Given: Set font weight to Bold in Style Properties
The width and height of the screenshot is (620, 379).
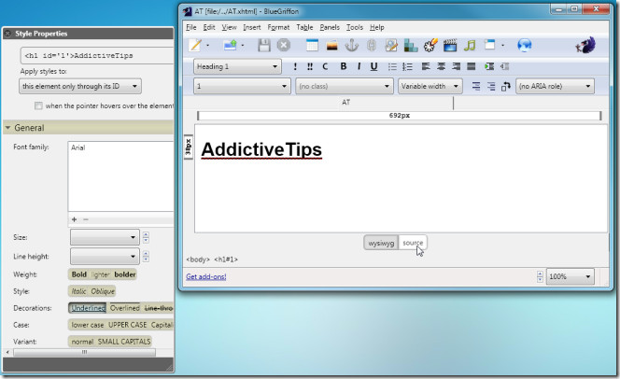Looking at the screenshot, I should click(79, 274).
